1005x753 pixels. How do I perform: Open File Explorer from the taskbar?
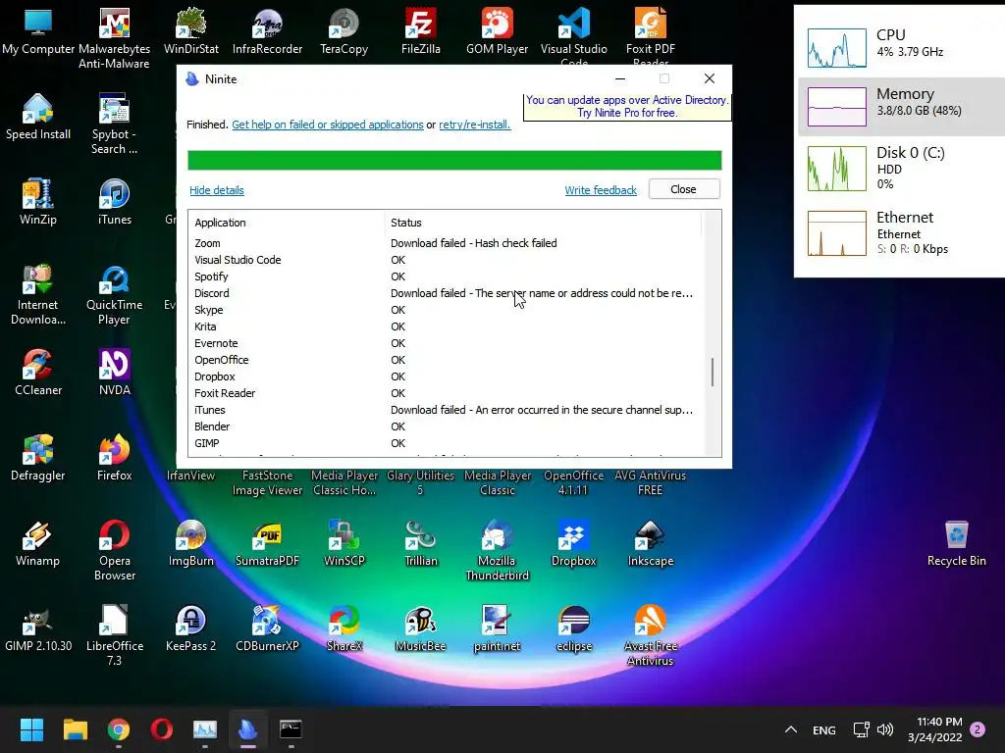point(75,729)
